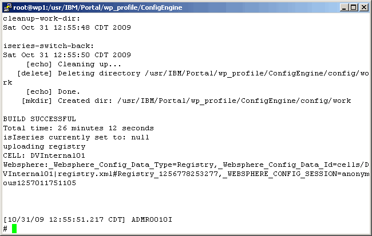The height and width of the screenshot is (236, 372).
Task: Click the green cursor block at the prompt
Action: point(14,229)
